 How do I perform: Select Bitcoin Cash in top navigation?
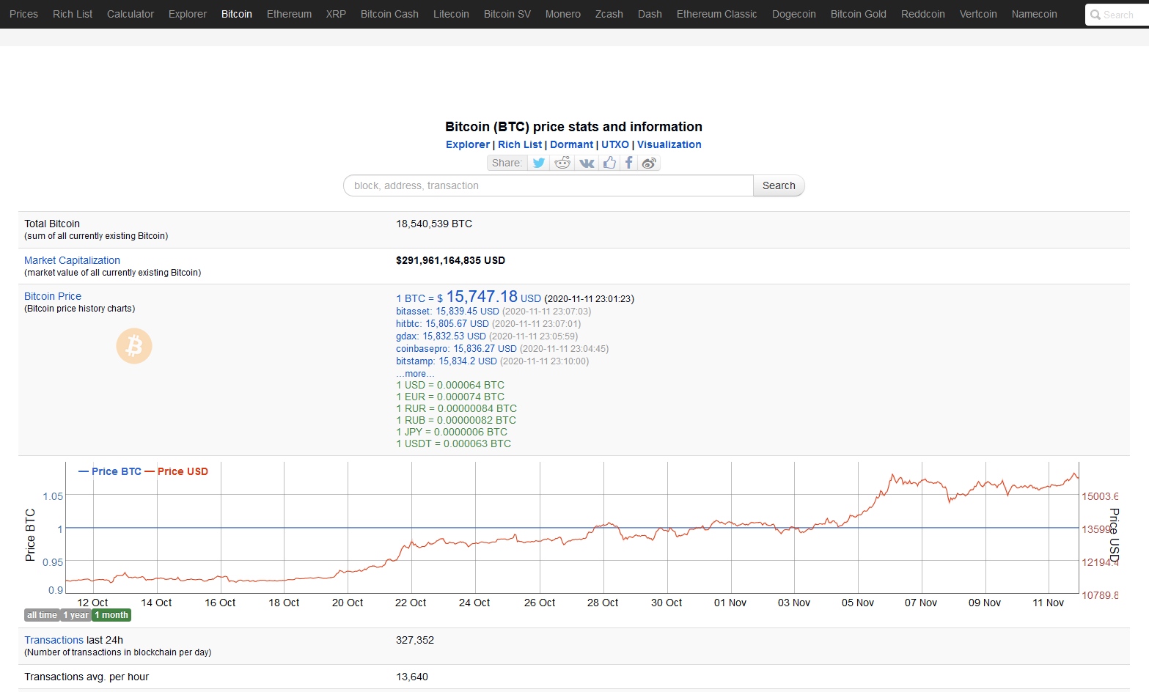pyautogui.click(x=389, y=14)
